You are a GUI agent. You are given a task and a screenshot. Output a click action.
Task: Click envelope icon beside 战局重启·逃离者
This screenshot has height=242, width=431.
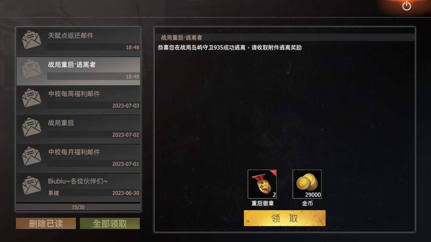32,69
